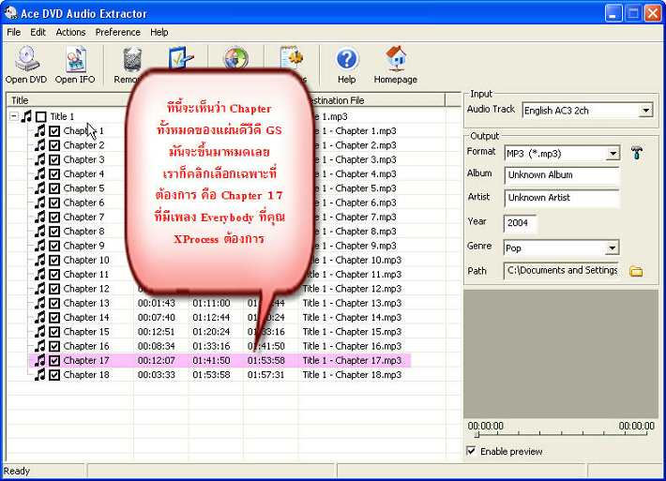Open the Preference menu
The image size is (666, 481).
pos(117,32)
